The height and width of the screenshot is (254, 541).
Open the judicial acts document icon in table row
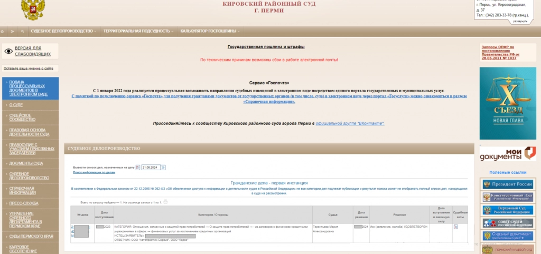coord(456,227)
